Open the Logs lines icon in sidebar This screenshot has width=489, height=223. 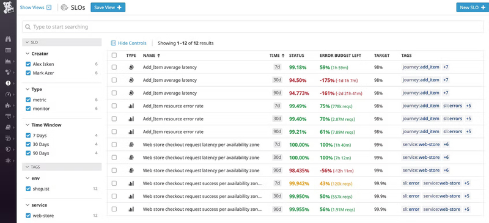pos(8,116)
